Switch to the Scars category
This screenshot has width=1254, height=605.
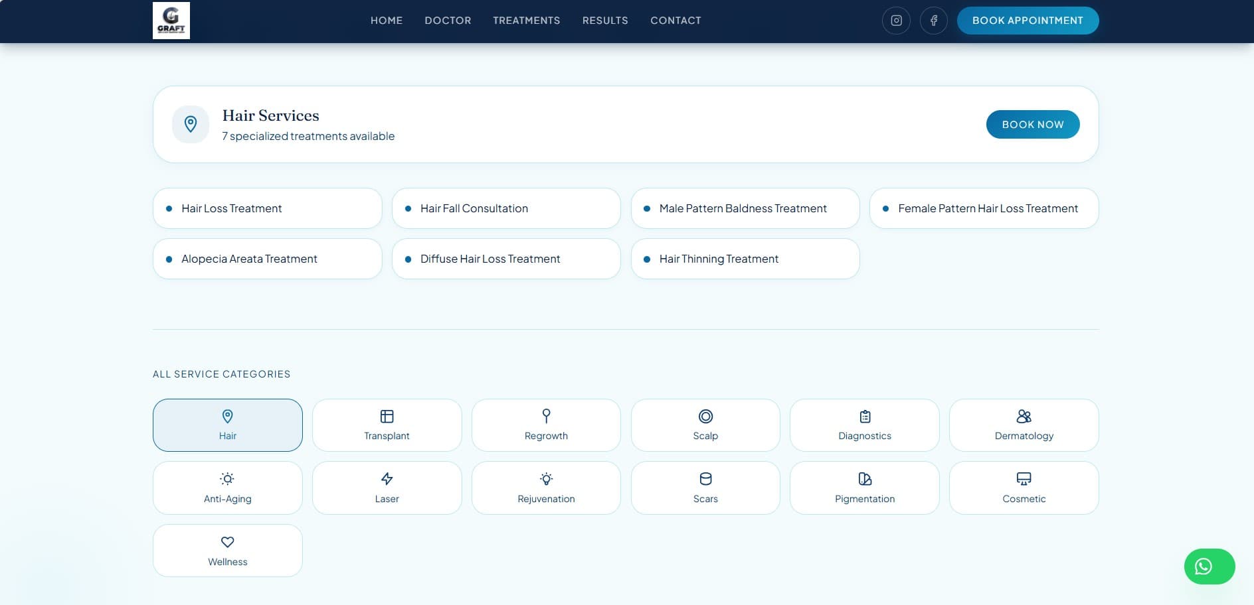705,488
